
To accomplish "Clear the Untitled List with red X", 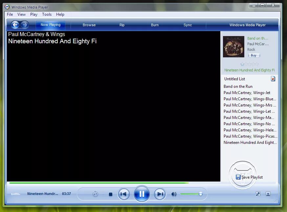I will click(x=273, y=79).
